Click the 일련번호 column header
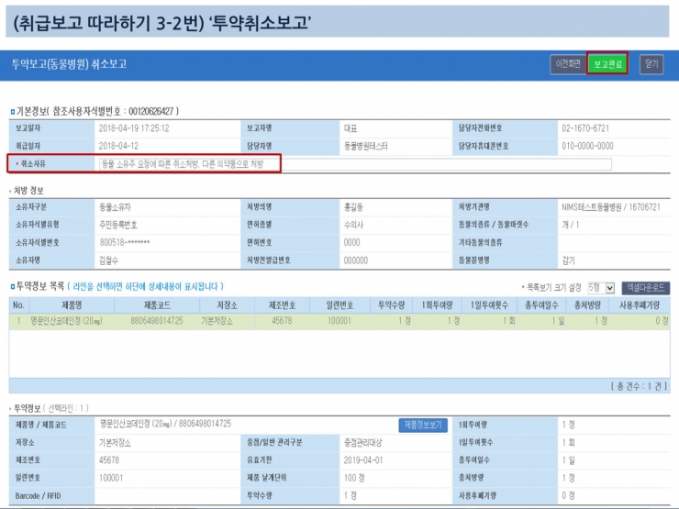Image resolution: width=679 pixels, height=509 pixels. point(340,304)
